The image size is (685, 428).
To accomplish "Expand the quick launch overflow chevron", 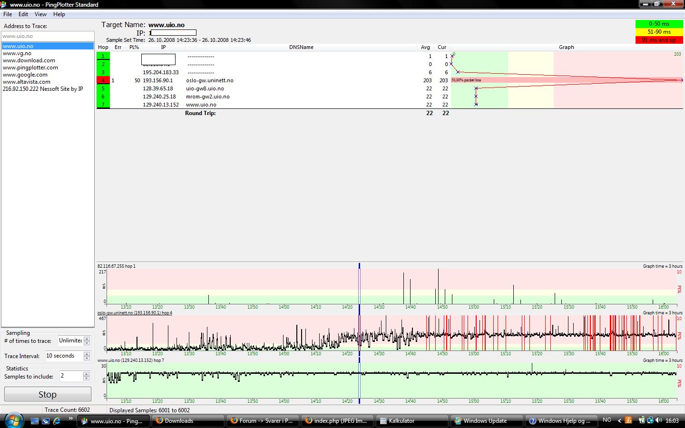I will (71, 418).
